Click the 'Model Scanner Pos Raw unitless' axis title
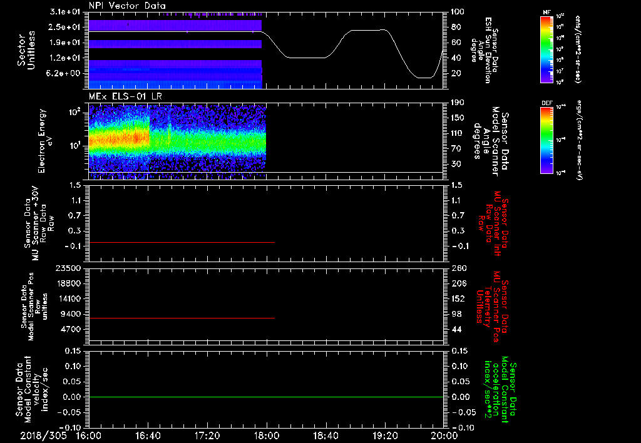Image resolution: width=641 pixels, height=443 pixels. (35, 307)
